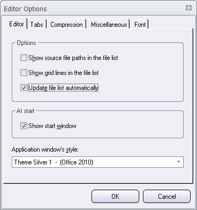Click the Editor Options title bar
The width and height of the screenshot is (197, 210).
coord(93,9)
